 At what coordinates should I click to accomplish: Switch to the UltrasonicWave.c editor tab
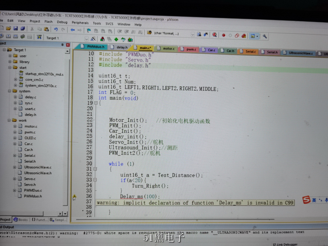point(298,53)
